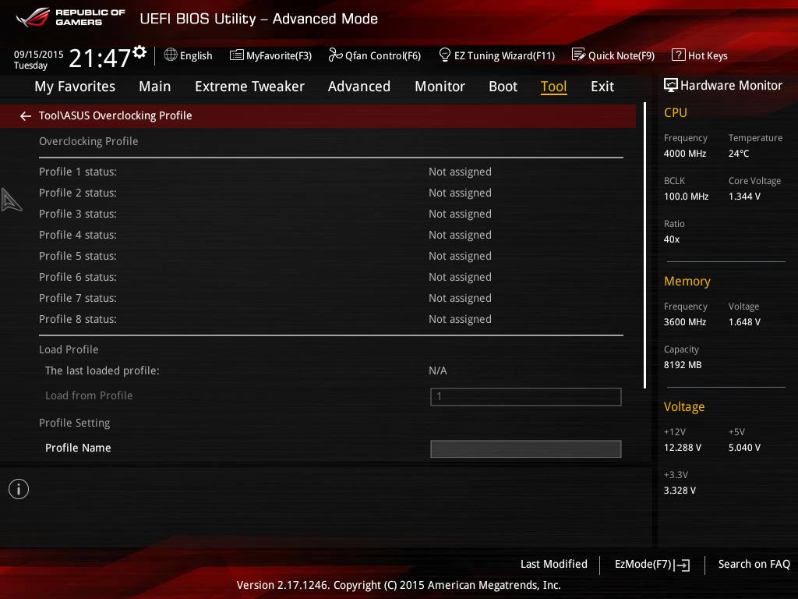This screenshot has width=798, height=599.
Task: Open the My Favorites tab
Action: 75,87
